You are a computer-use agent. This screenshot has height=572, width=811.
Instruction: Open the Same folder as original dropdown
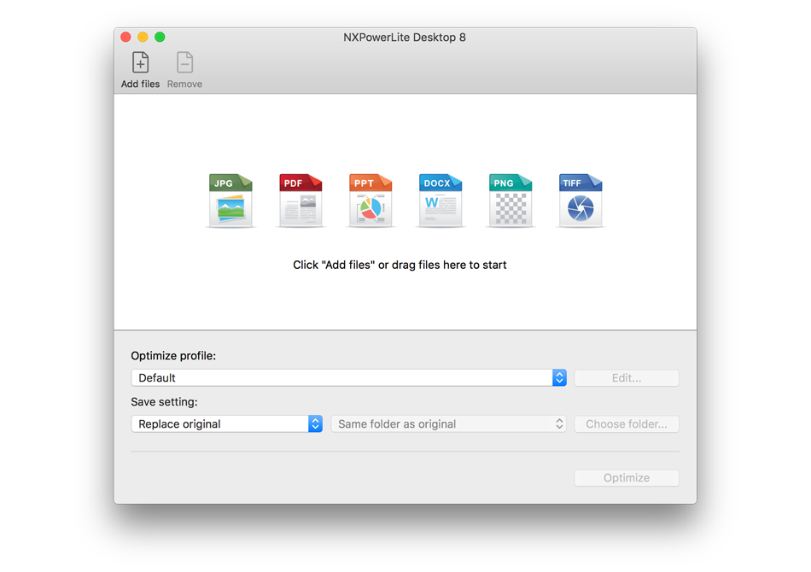(x=448, y=424)
